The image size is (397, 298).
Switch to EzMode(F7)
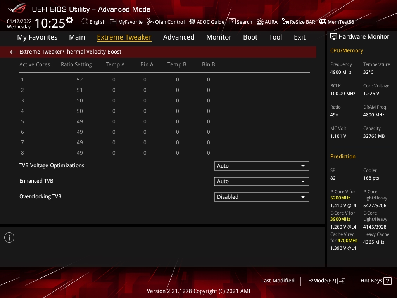(326, 281)
